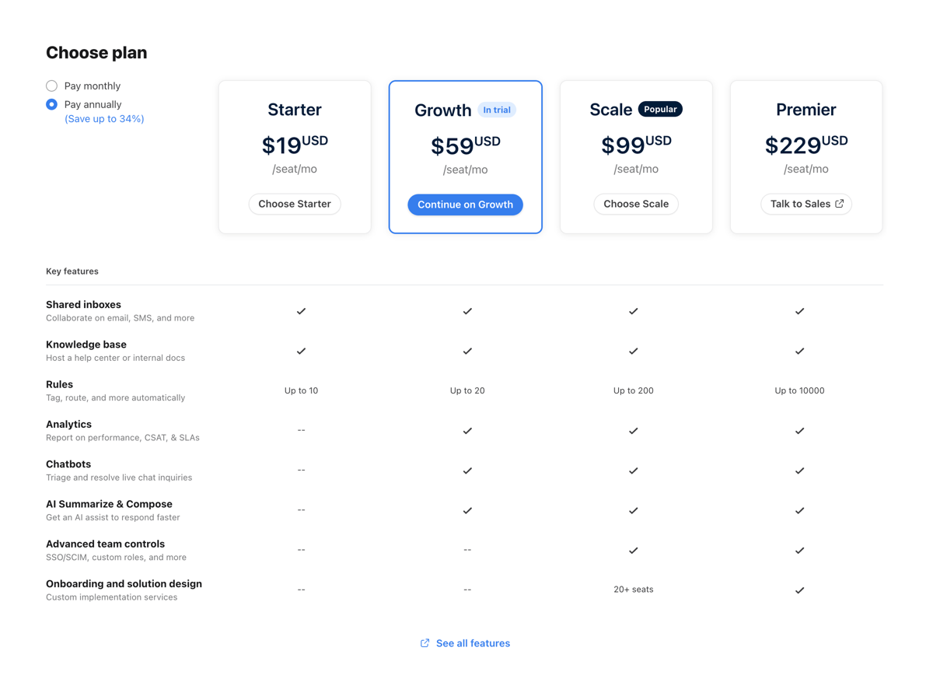933x693 pixels.
Task: Click the Analytics checkmark under Growth
Action: tap(467, 430)
